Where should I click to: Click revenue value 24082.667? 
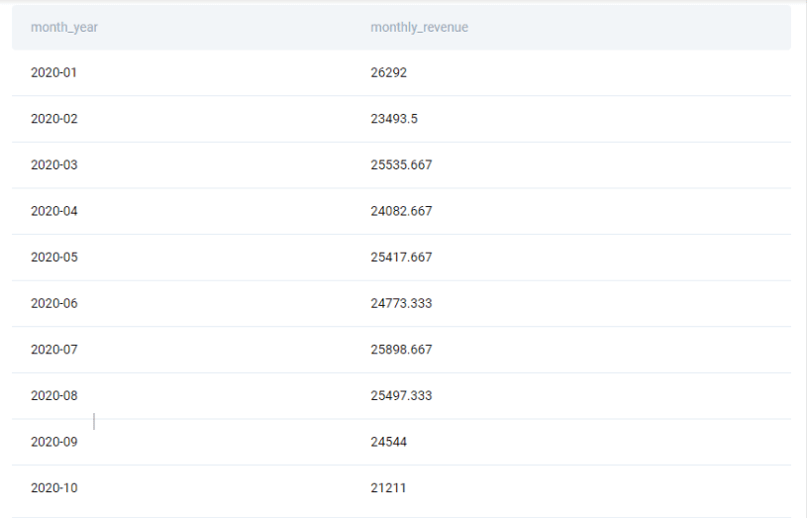pos(401,211)
